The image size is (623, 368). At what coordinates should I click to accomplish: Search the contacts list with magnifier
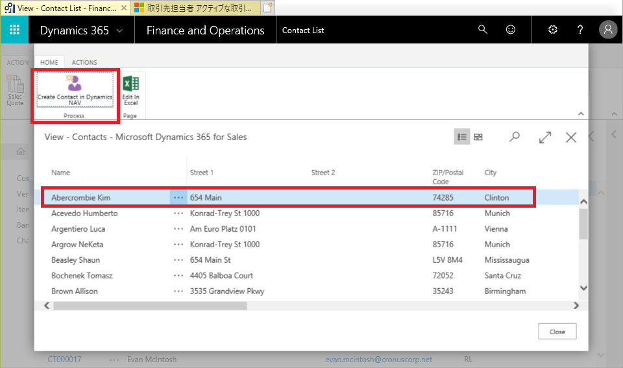point(515,137)
